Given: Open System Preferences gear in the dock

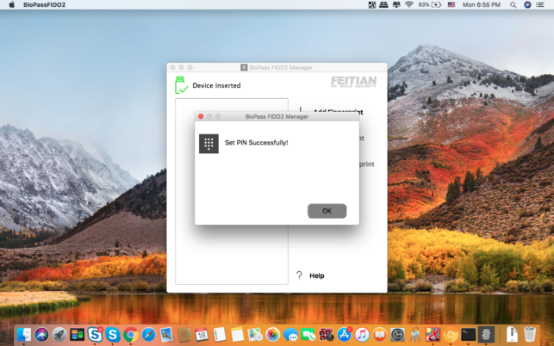Looking at the screenshot, I should point(397,334).
